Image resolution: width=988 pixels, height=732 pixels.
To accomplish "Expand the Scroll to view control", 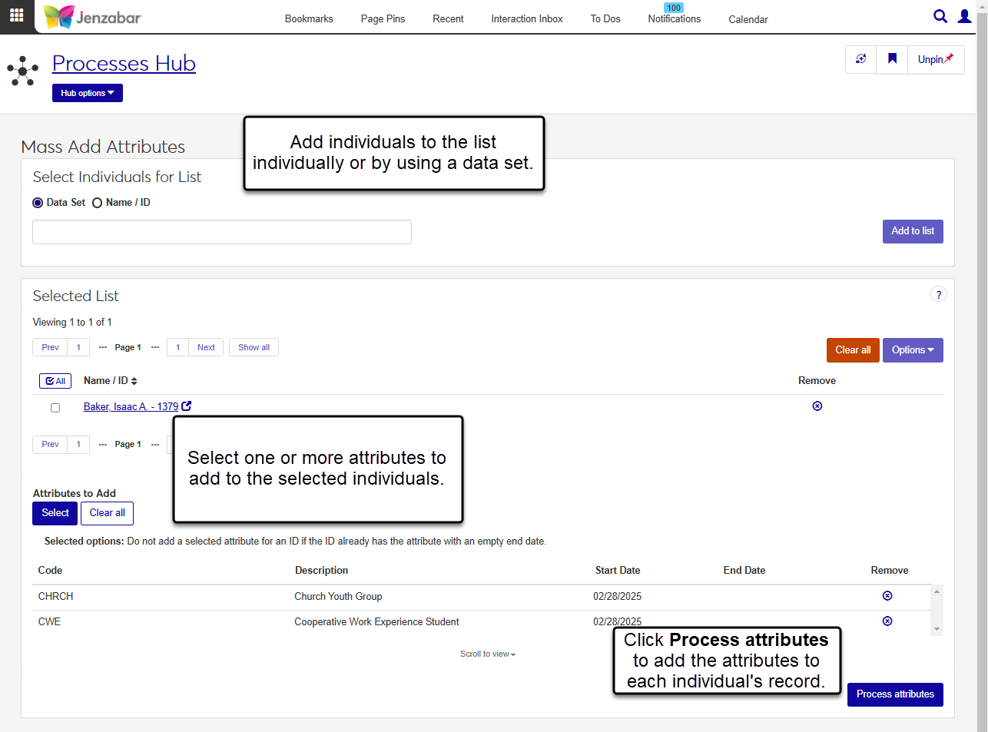I will [488, 654].
